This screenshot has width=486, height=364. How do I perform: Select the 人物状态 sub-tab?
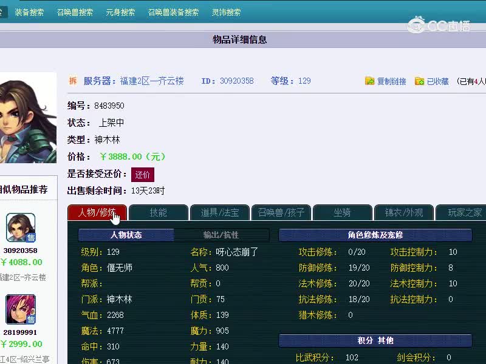point(126,235)
